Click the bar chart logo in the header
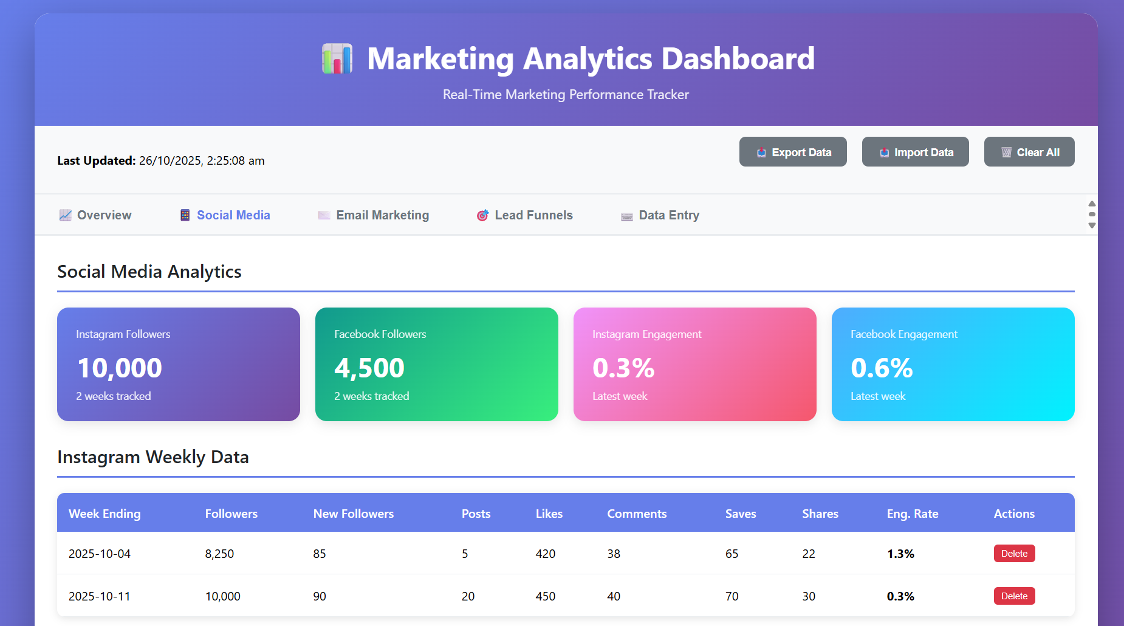The image size is (1124, 626). 338,58
